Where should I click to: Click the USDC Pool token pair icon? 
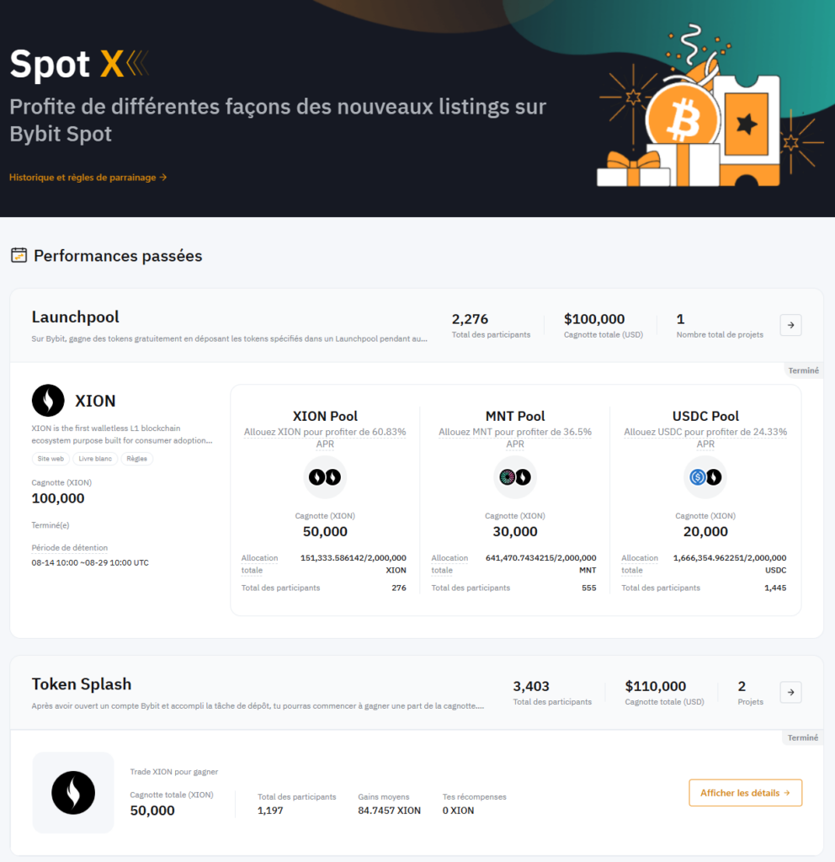point(705,477)
